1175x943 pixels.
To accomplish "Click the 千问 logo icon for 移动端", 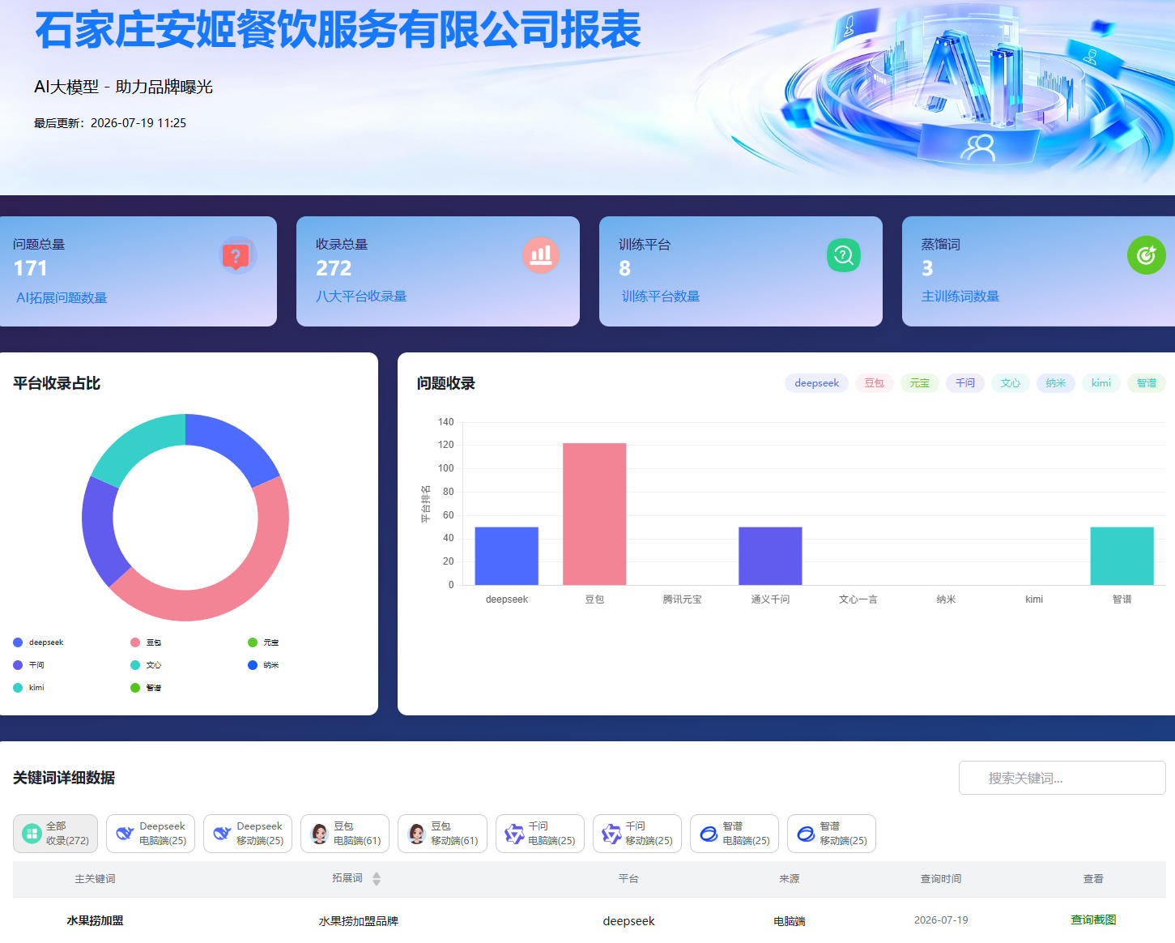I will tap(611, 834).
